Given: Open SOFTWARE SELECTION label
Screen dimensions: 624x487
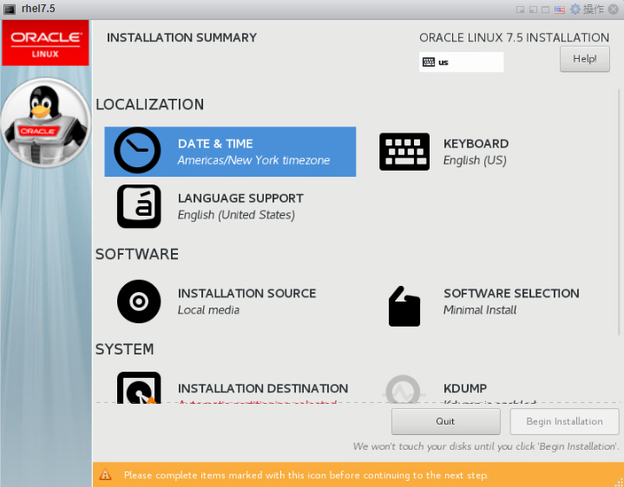Looking at the screenshot, I should (511, 294).
